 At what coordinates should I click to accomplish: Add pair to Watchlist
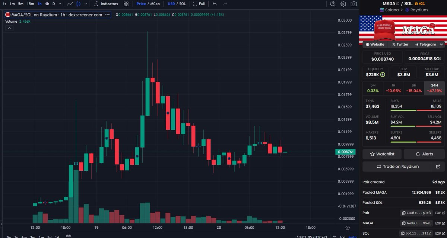pos(382,154)
